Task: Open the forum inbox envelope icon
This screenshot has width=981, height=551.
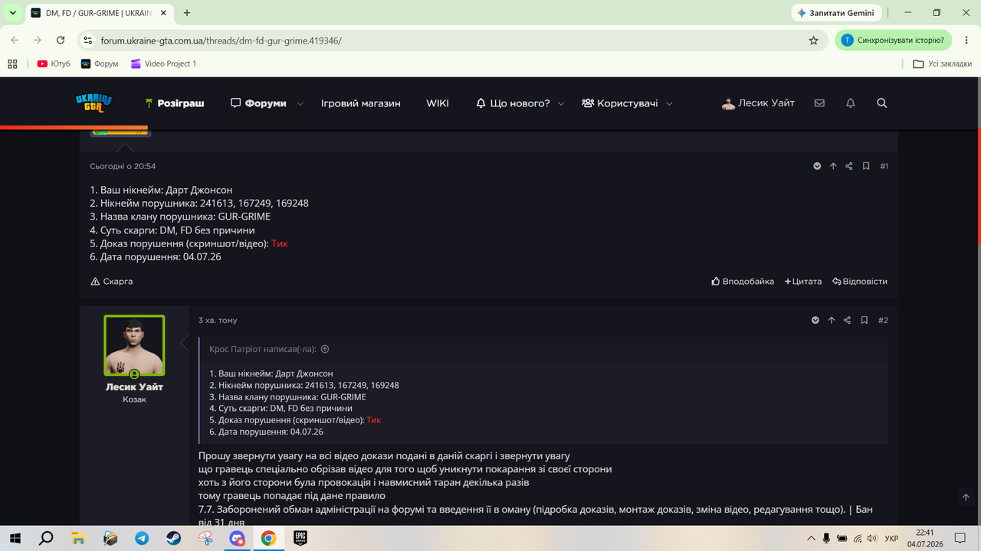Action: (x=819, y=103)
